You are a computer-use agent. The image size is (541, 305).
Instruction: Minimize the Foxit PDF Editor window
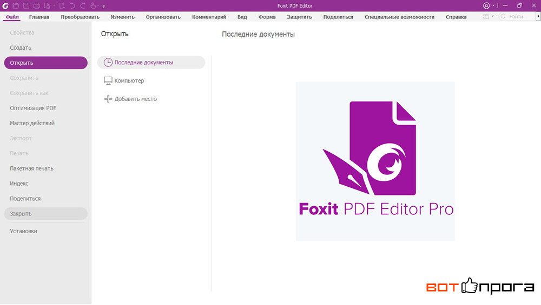(505, 6)
